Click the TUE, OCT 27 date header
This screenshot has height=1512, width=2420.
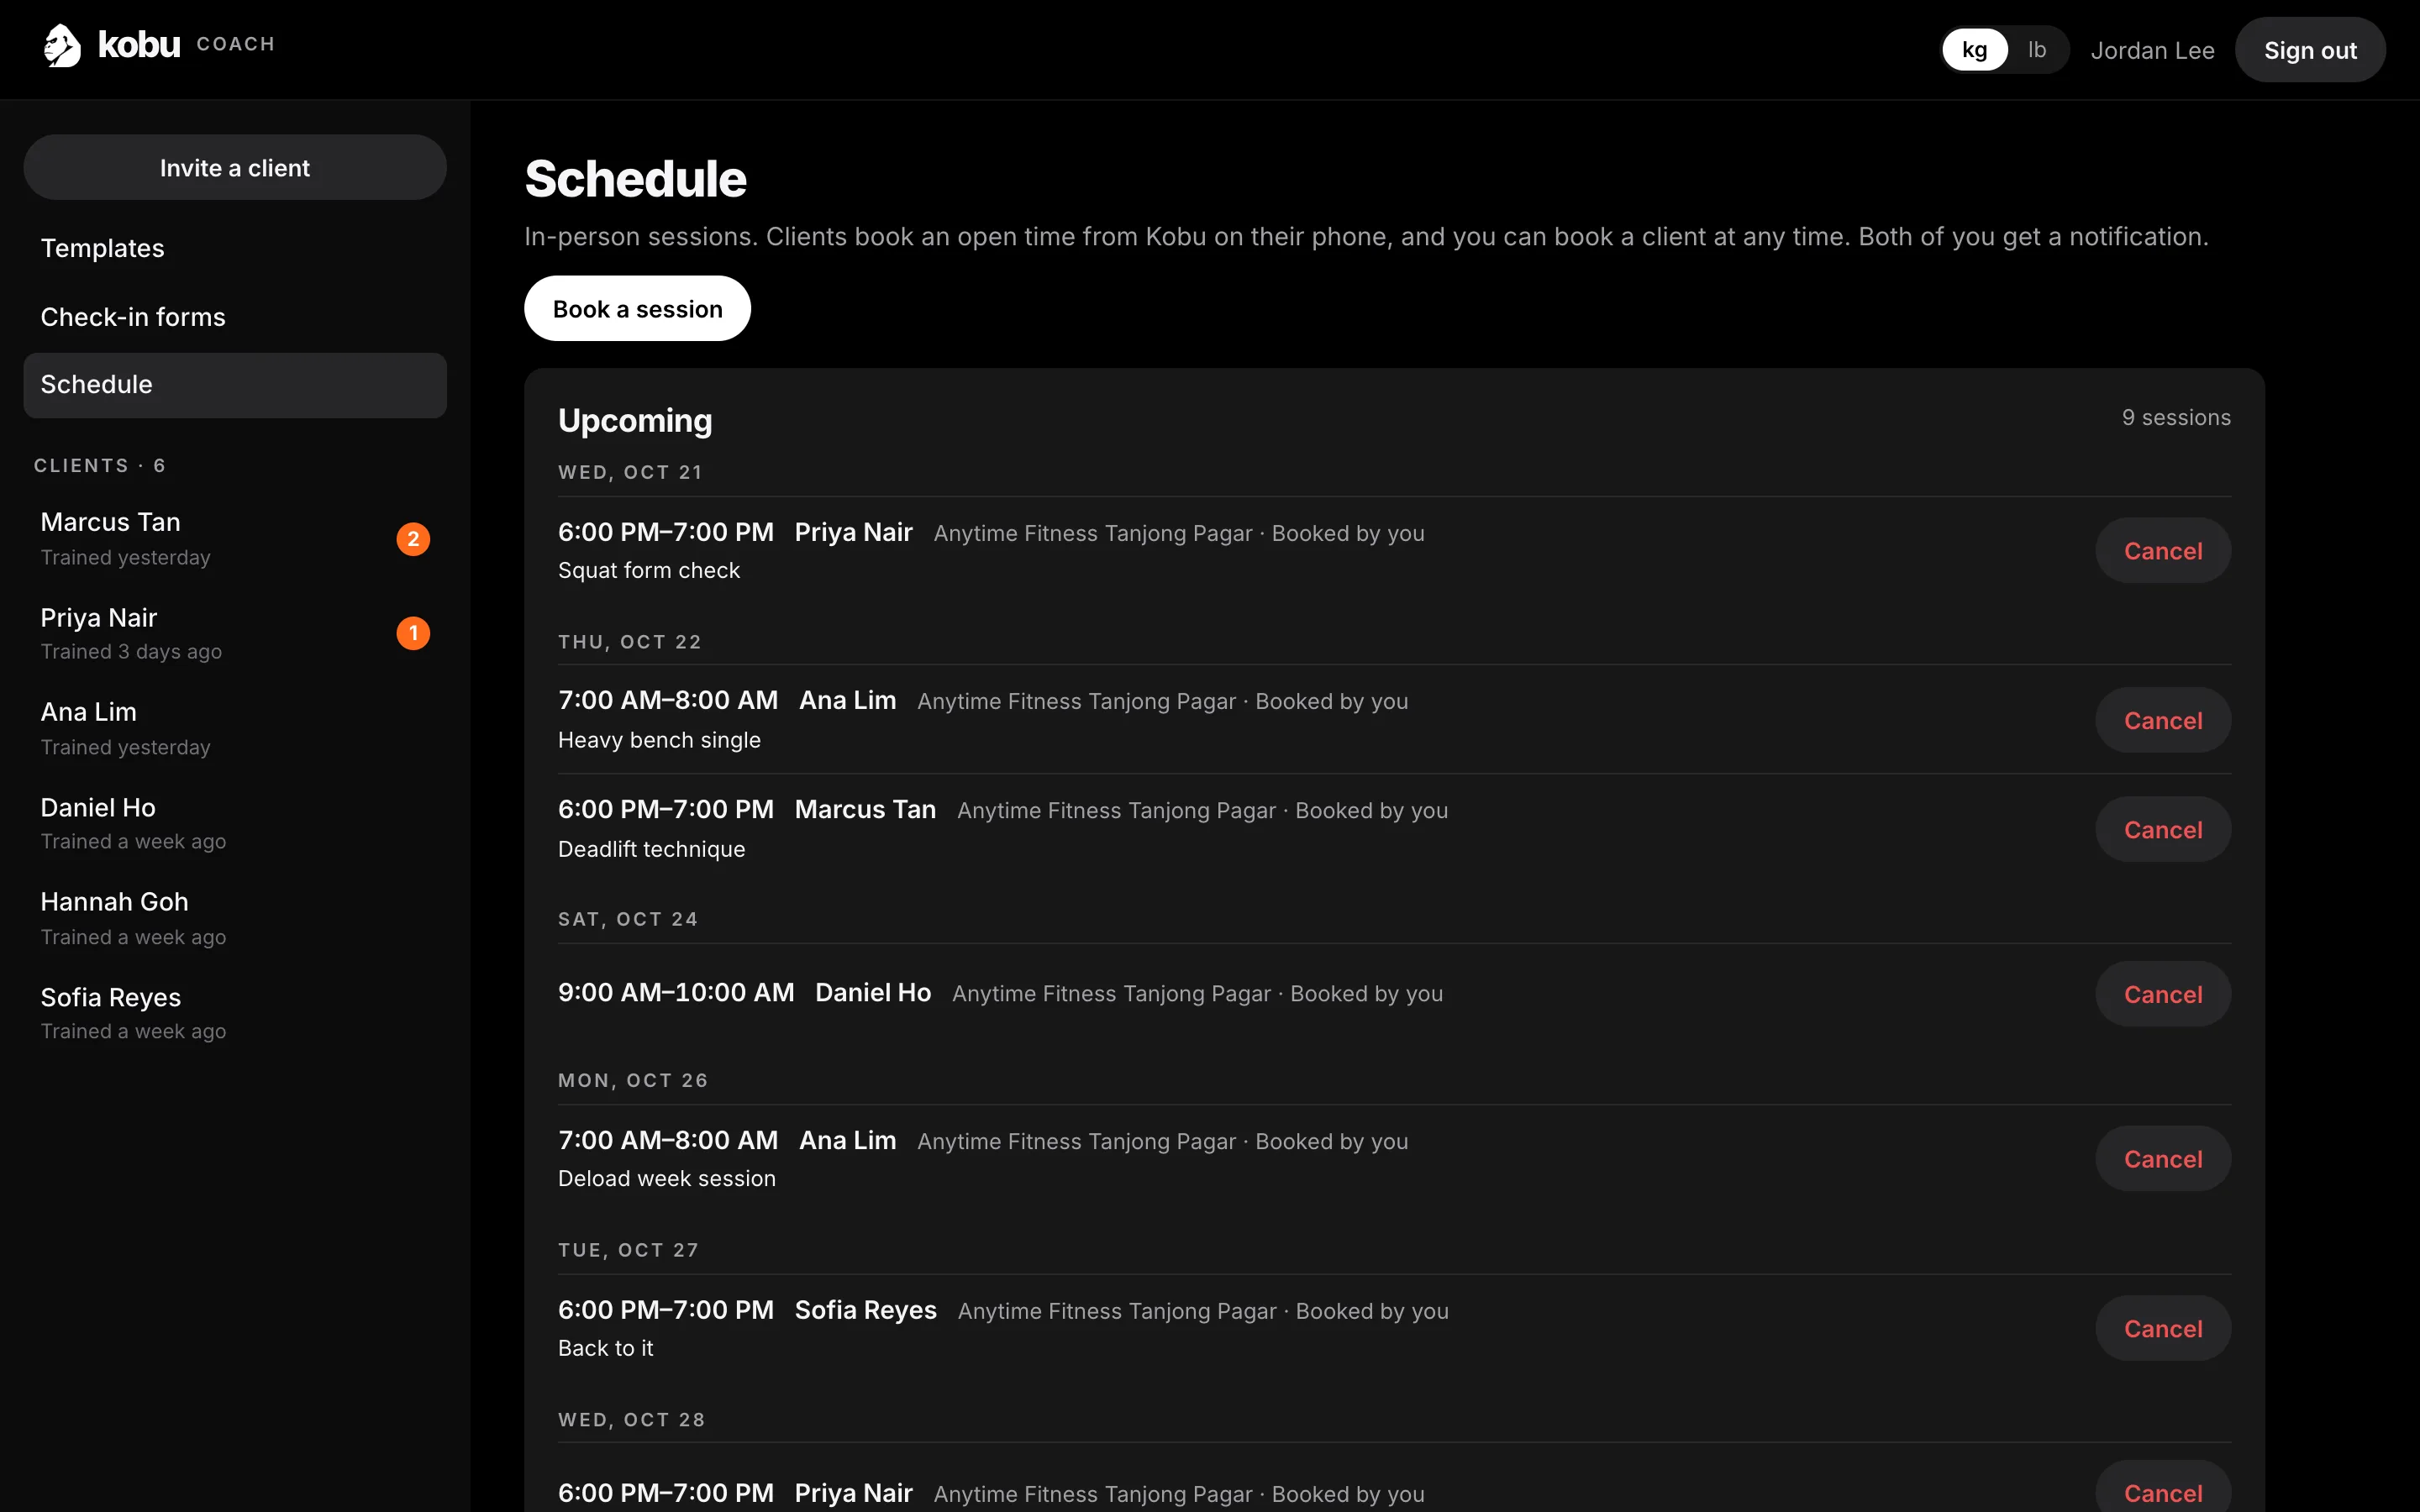pos(628,1250)
